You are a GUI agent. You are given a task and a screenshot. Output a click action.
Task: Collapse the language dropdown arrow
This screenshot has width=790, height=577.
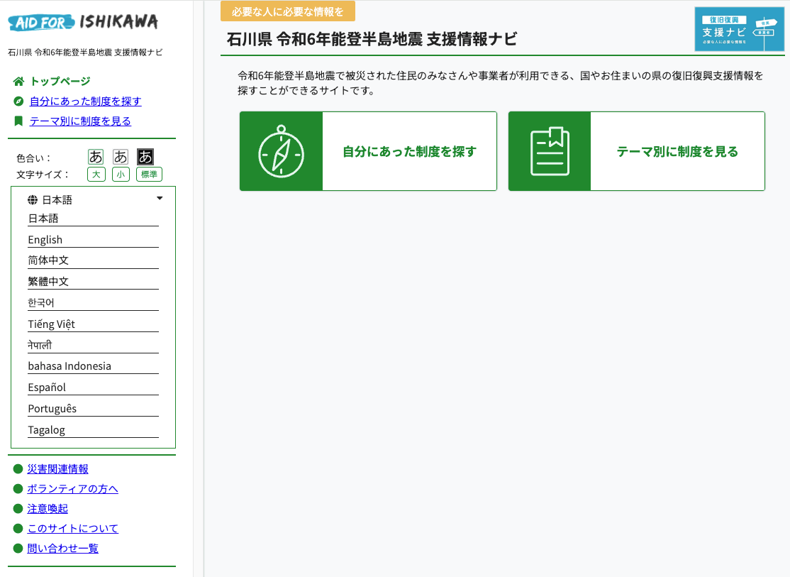(x=160, y=199)
